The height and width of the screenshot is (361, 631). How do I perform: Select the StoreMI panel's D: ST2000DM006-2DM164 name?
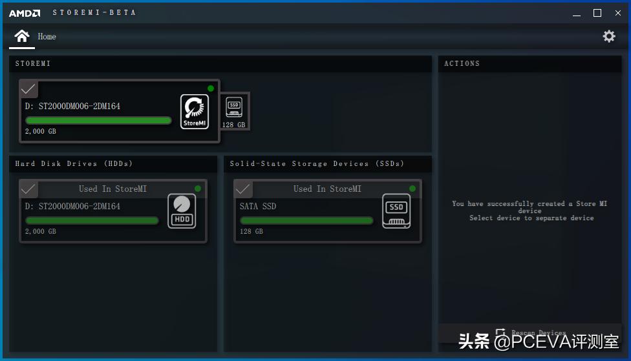tap(72, 106)
